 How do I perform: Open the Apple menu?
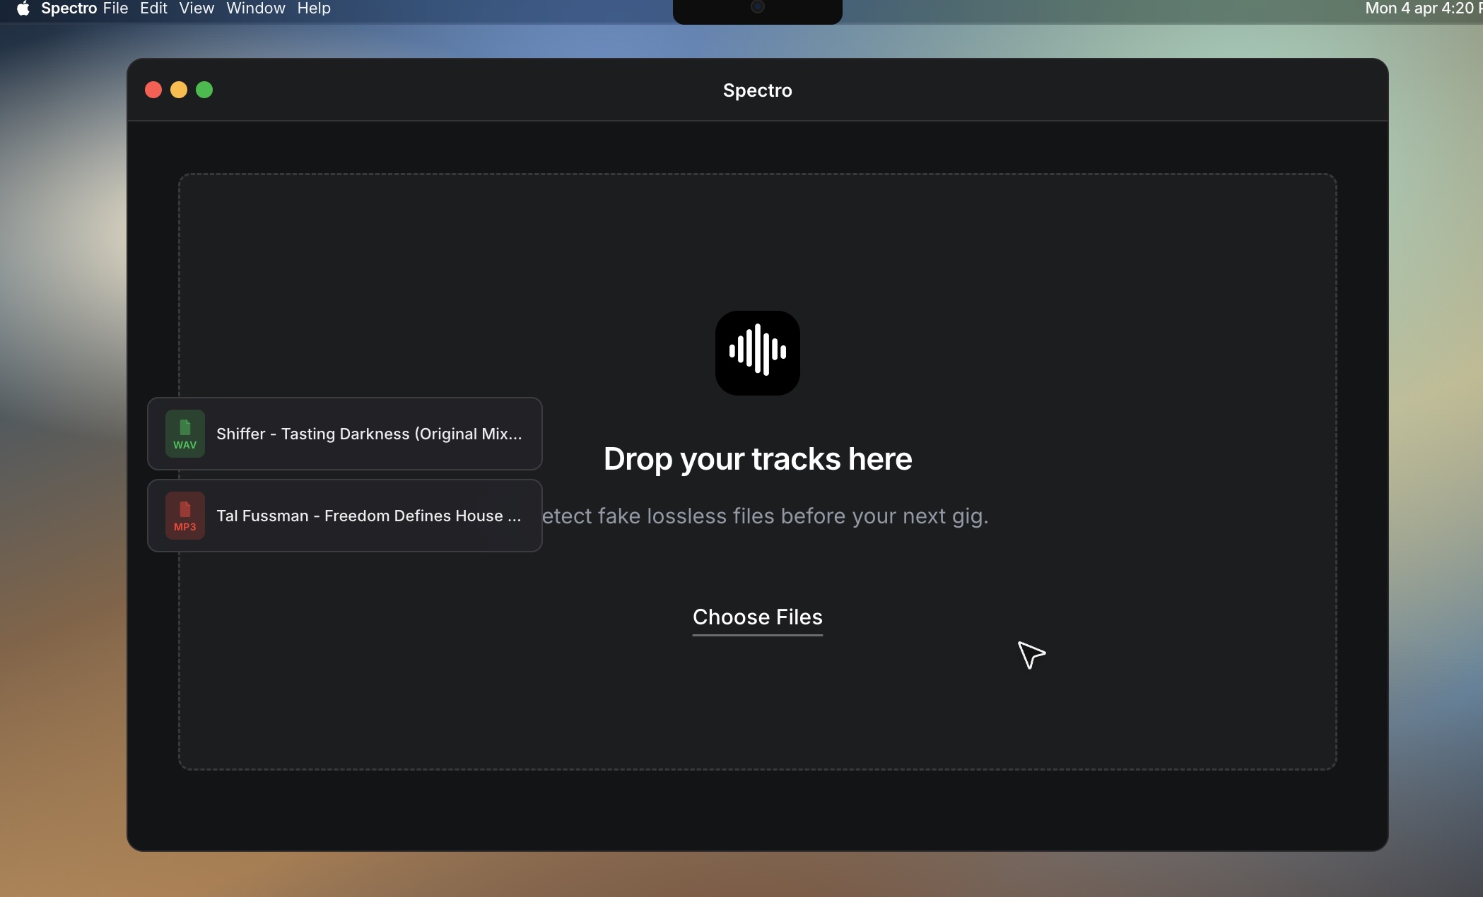point(23,8)
